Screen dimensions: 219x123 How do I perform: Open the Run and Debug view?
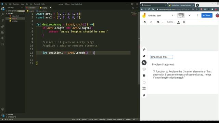pos(3,26)
